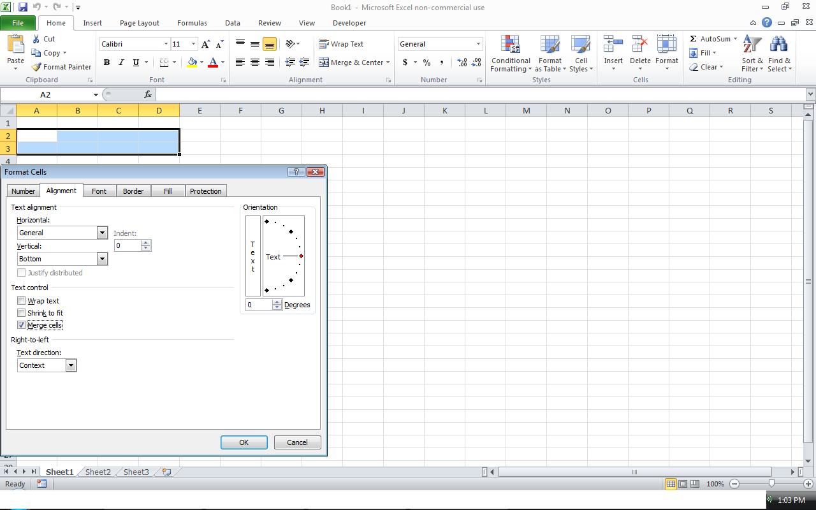Image resolution: width=816 pixels, height=510 pixels.
Task: Click the Increase Decimal icon
Action: [460, 63]
